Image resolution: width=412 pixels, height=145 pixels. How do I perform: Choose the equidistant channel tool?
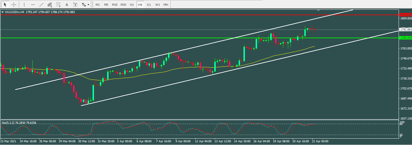pyautogui.click(x=50, y=5)
